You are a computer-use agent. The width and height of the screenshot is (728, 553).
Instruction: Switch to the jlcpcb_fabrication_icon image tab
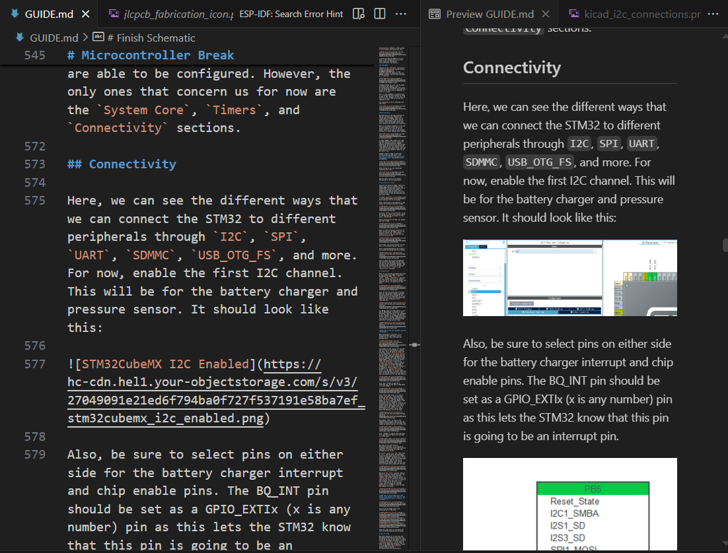(172, 14)
